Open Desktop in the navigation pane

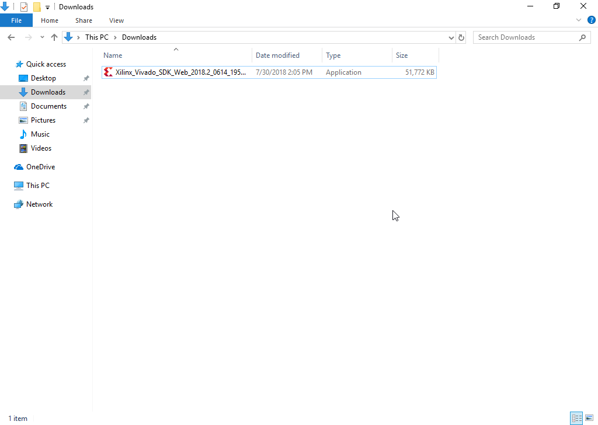[x=43, y=78]
